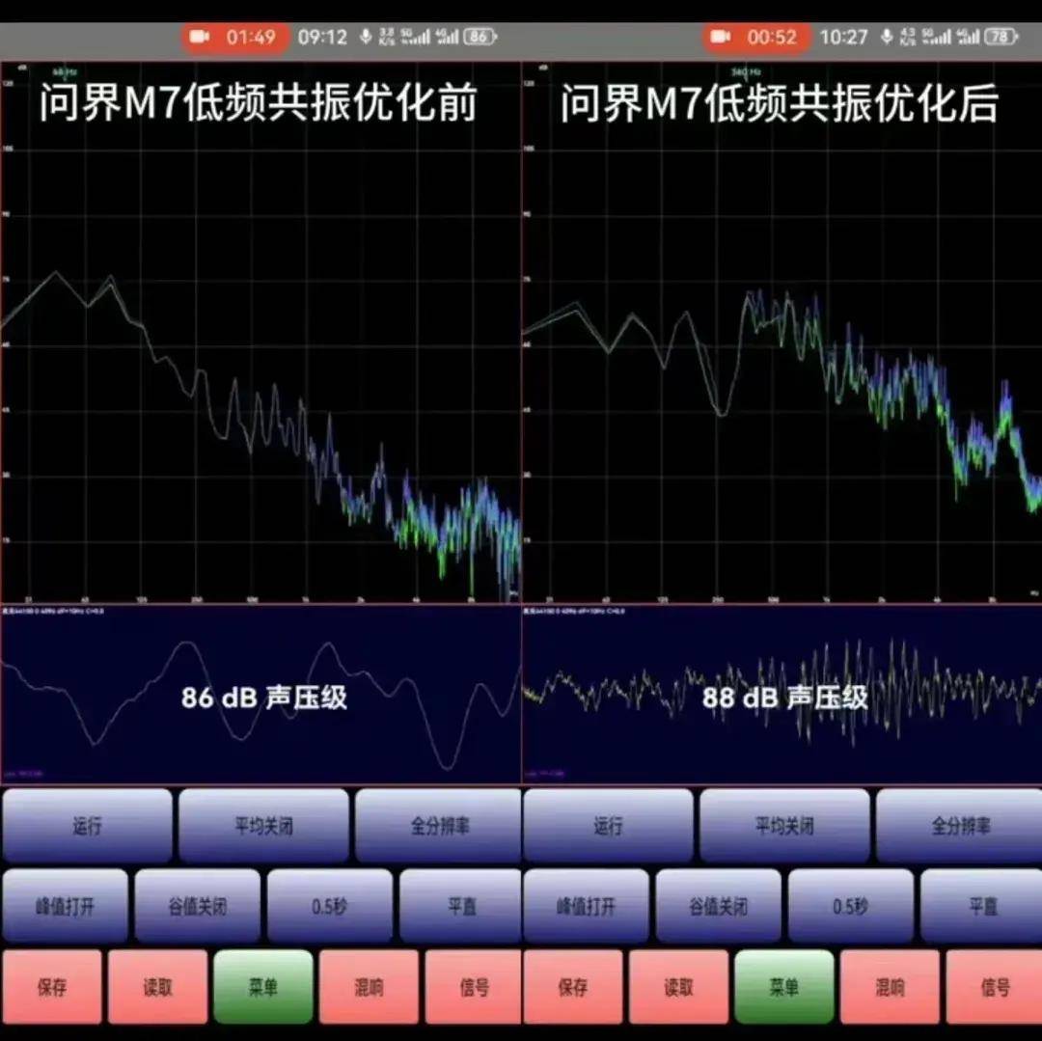
Task: Tap the 88 dB waveform display on the right
Action: pos(781,695)
